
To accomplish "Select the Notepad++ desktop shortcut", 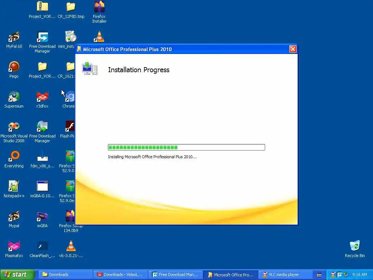I will click(x=14, y=186).
